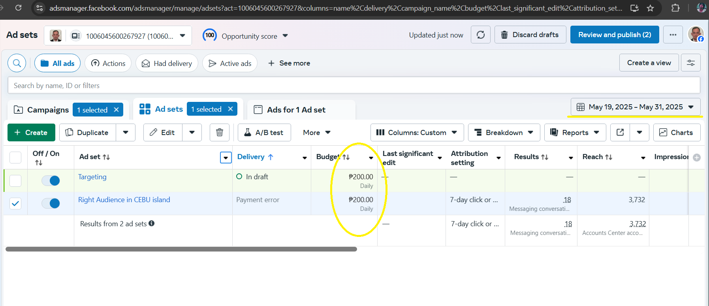
Task: Click the green Create button
Action: [31, 133]
